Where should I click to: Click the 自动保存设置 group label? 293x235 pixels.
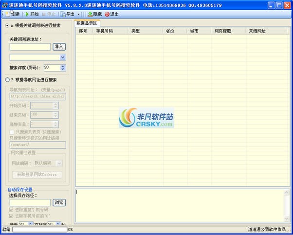[20, 190]
